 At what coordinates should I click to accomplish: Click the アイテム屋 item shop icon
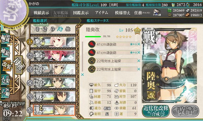pyautogui.click(x=157, y=12)
